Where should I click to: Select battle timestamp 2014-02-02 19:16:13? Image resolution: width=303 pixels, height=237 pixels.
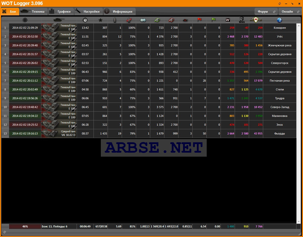[25, 133]
